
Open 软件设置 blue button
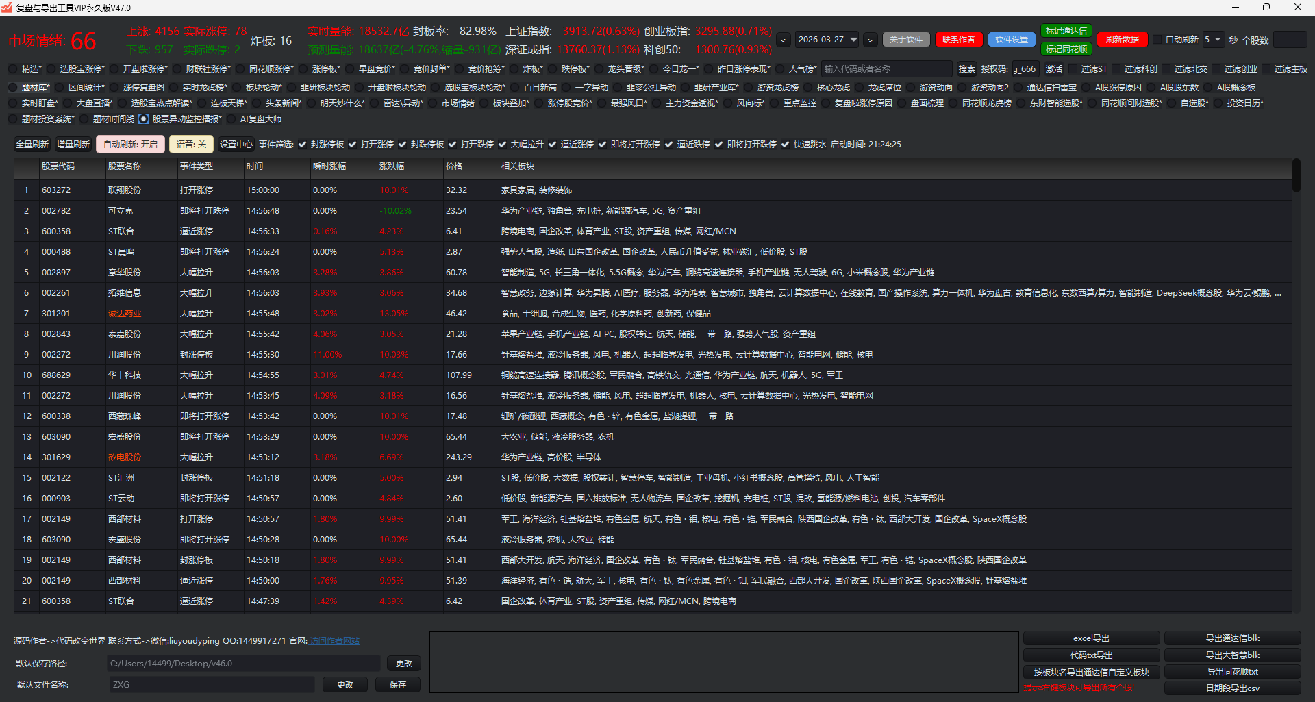pos(1011,40)
